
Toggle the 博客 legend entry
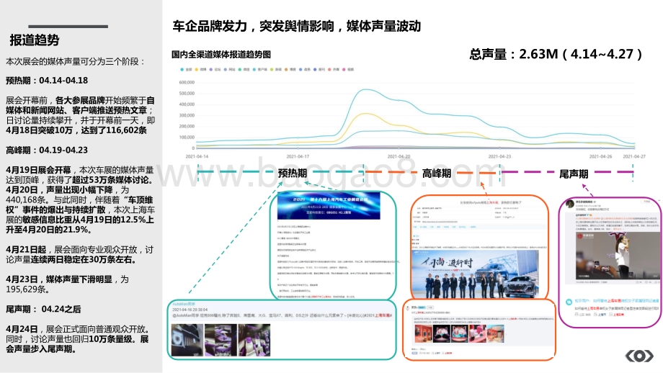tap(290, 69)
